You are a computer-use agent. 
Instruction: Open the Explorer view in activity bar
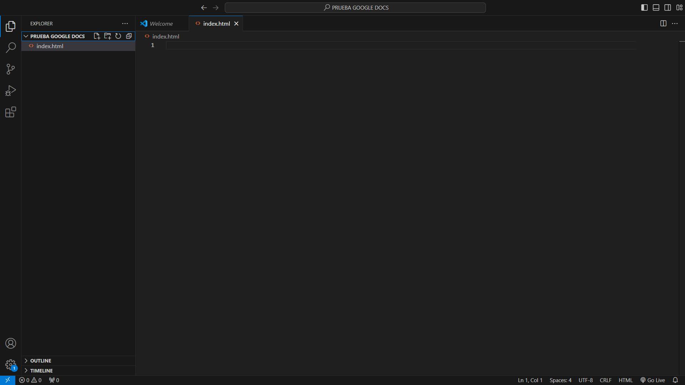coord(11,26)
